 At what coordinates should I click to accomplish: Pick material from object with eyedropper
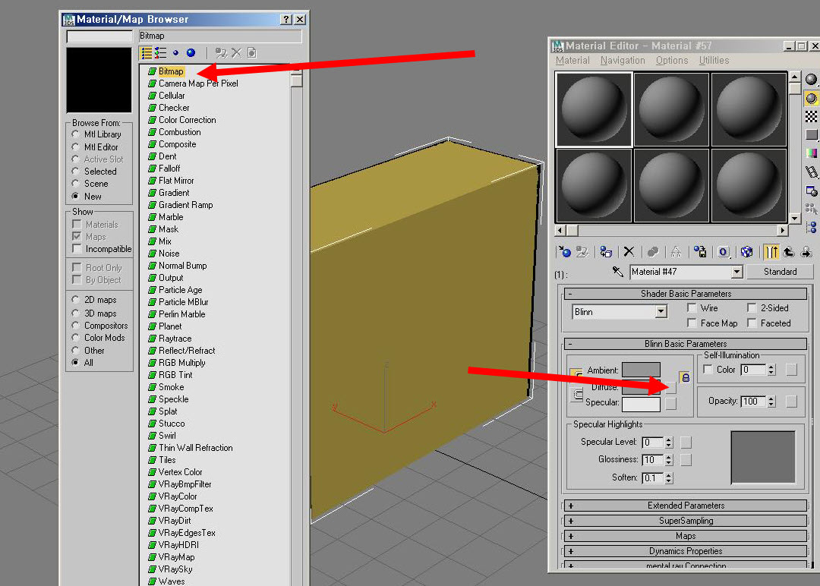(x=617, y=271)
